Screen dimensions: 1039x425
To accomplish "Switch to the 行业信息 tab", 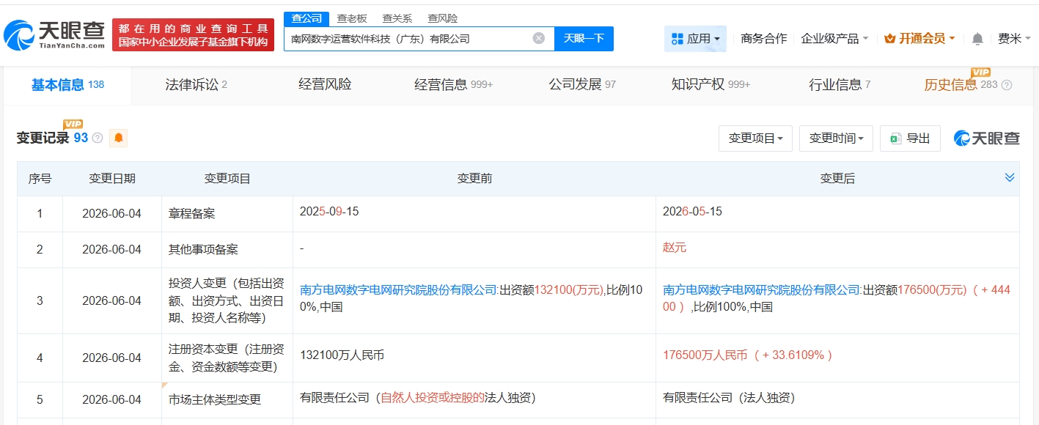I will 840,85.
